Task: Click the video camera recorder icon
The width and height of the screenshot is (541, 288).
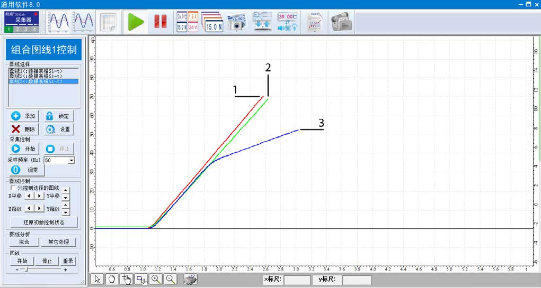Action: pyautogui.click(x=342, y=22)
